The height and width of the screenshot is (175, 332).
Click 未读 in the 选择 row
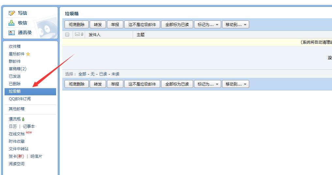coord(115,74)
